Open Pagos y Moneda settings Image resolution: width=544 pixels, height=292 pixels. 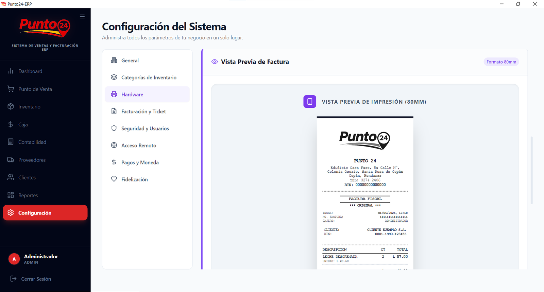[147, 162]
